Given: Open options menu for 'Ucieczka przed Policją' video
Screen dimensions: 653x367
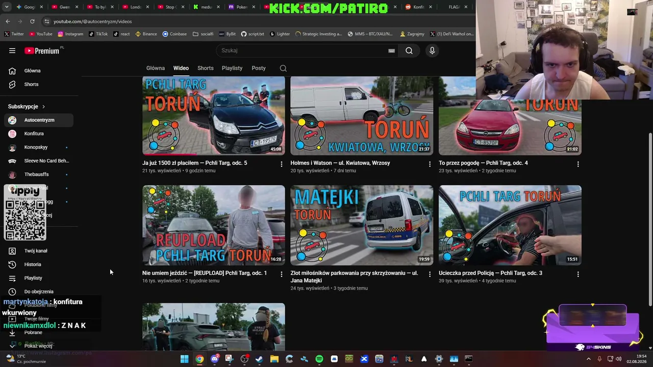Looking at the screenshot, I should pos(578,274).
